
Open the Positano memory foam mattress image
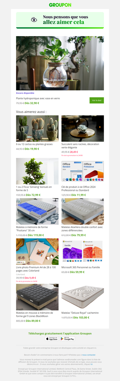37,211
